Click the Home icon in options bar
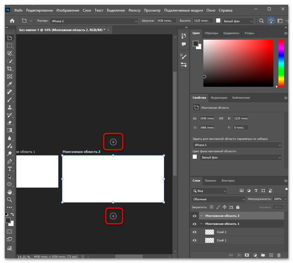Screen dimensions: 293x263 [12, 21]
